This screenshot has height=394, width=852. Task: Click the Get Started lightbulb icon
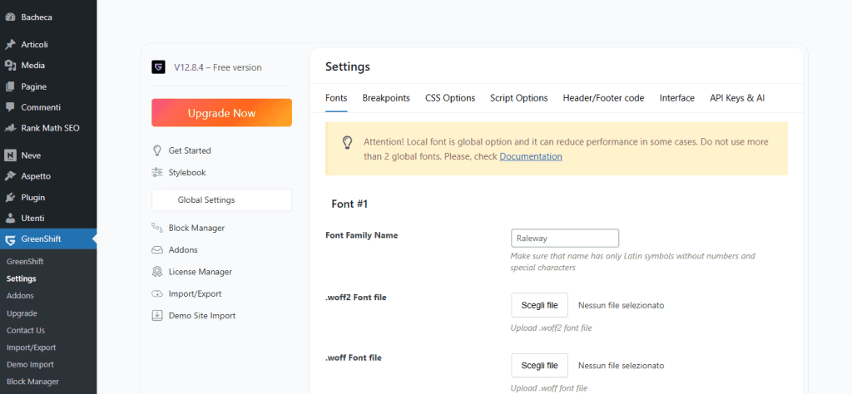pyautogui.click(x=157, y=150)
